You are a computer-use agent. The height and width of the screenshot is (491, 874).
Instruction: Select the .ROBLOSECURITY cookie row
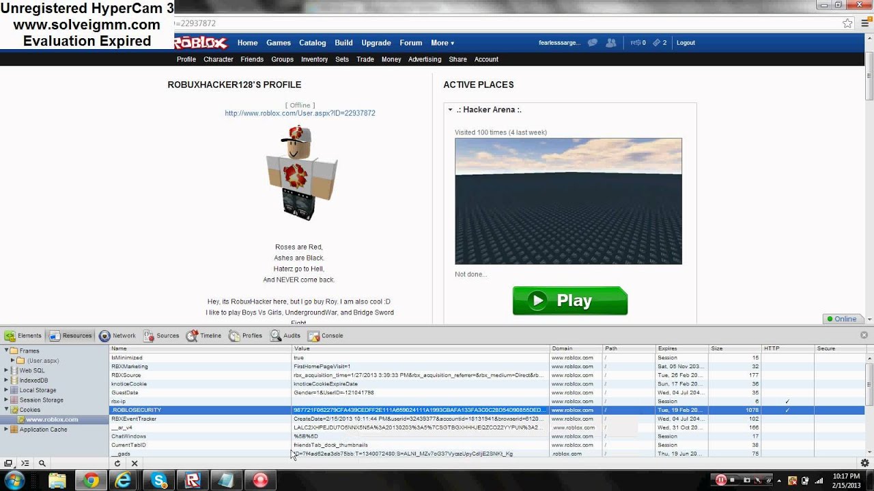pyautogui.click(x=486, y=410)
